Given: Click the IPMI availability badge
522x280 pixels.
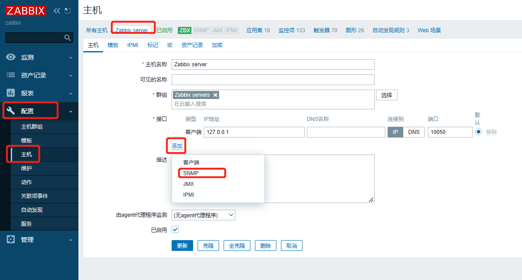Looking at the screenshot, I should tap(231, 30).
